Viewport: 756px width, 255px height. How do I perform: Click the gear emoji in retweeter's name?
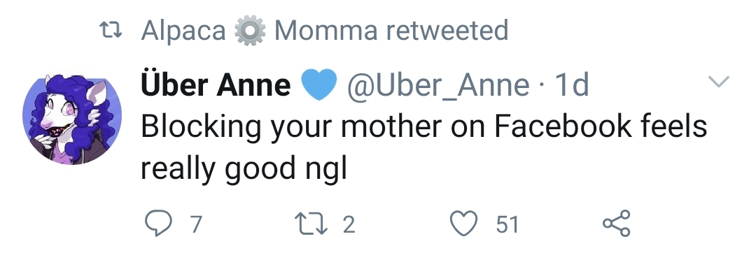250,30
